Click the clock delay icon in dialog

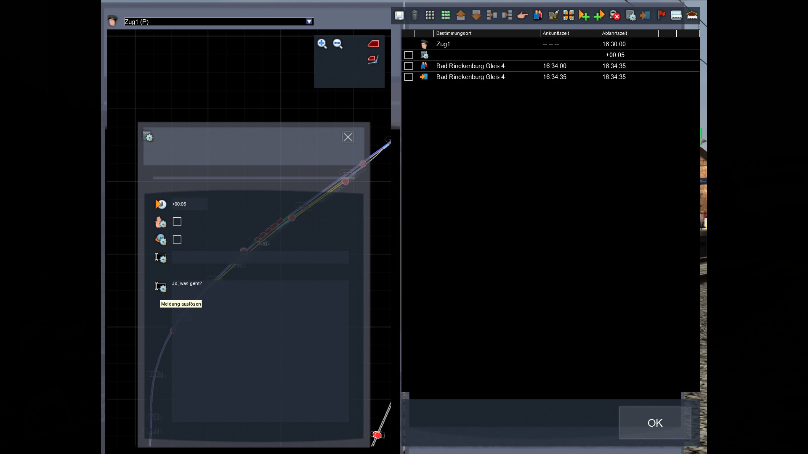161,204
